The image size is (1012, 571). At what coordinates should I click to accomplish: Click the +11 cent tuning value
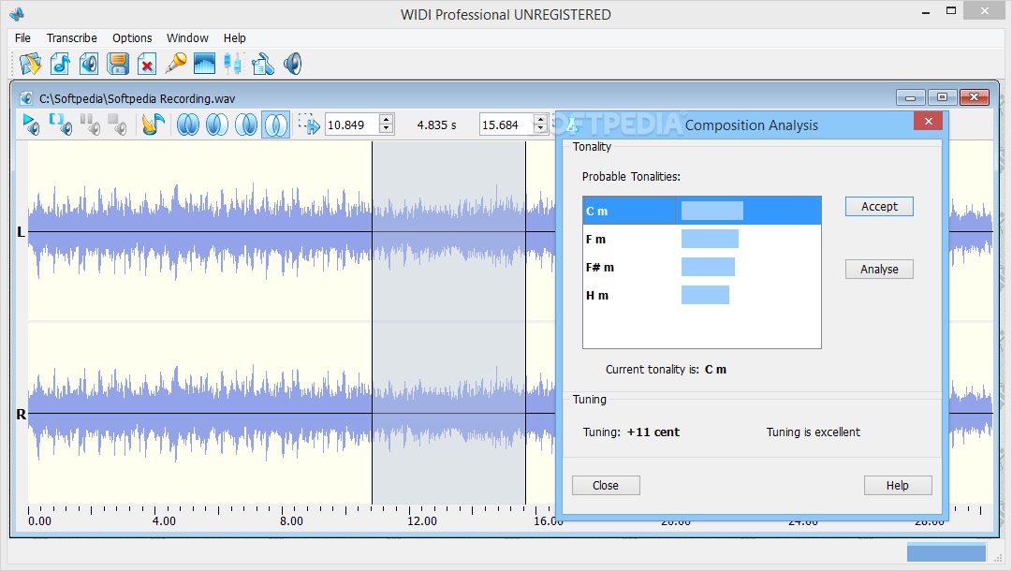[x=653, y=432]
